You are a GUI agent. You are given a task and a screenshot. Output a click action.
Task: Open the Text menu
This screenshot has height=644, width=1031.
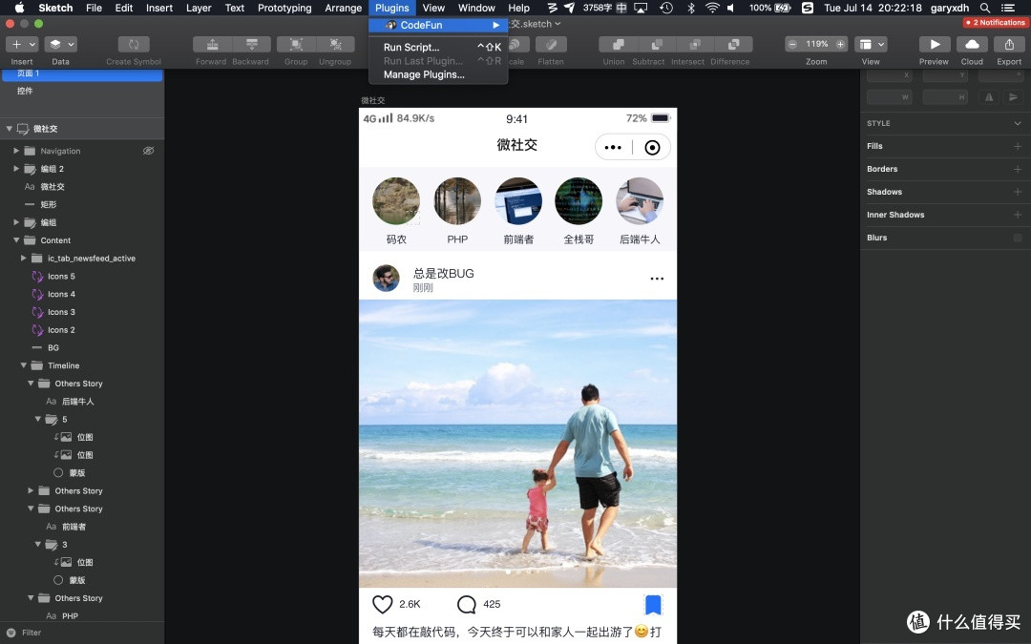click(x=235, y=8)
